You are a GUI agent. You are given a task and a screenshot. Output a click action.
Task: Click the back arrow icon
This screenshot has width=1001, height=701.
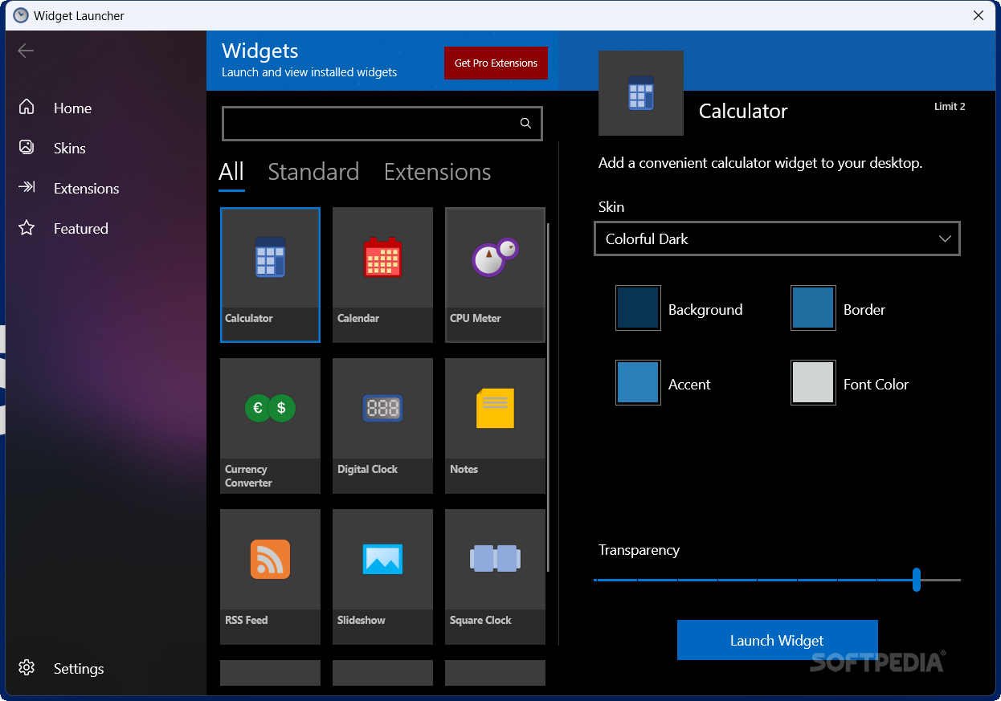point(26,51)
